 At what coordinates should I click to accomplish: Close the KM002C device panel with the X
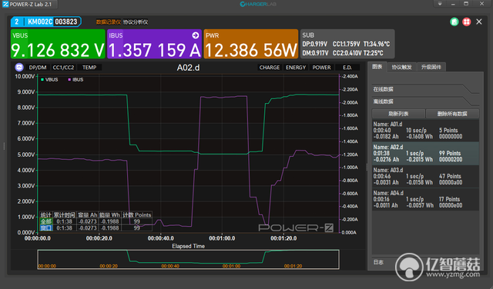coord(479,22)
